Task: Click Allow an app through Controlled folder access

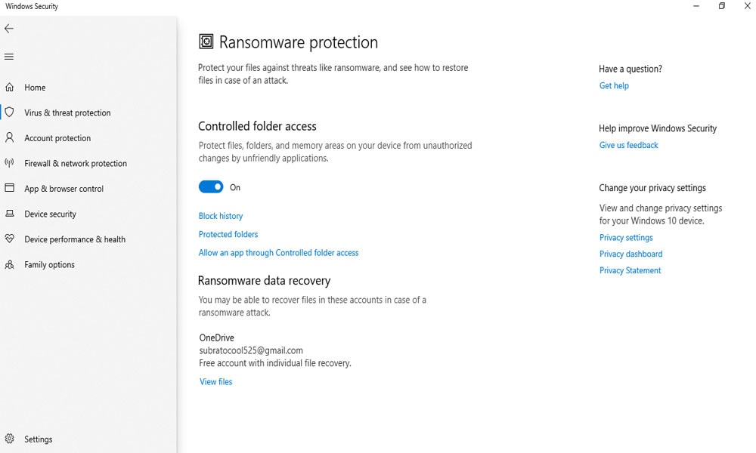Action: point(279,253)
